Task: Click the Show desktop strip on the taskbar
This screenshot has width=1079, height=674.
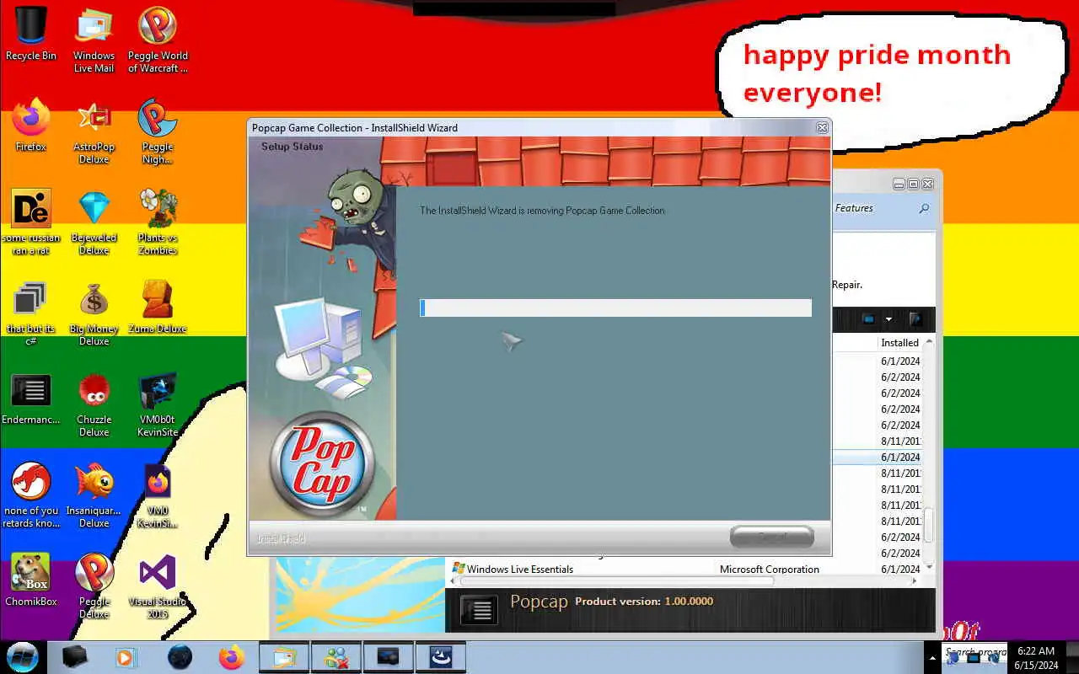Action: [1072, 658]
